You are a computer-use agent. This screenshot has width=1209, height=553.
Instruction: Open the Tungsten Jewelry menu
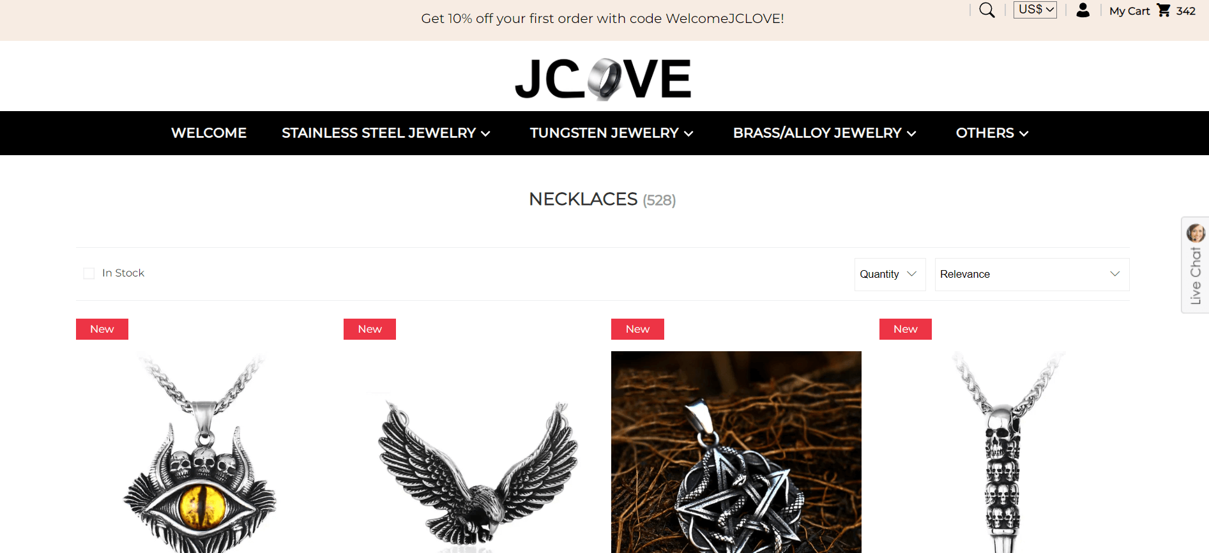(611, 133)
